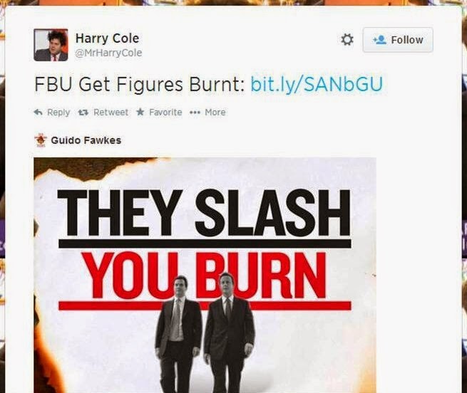
Task: Open the bit.ly/SANbGU link
Action: point(317,84)
